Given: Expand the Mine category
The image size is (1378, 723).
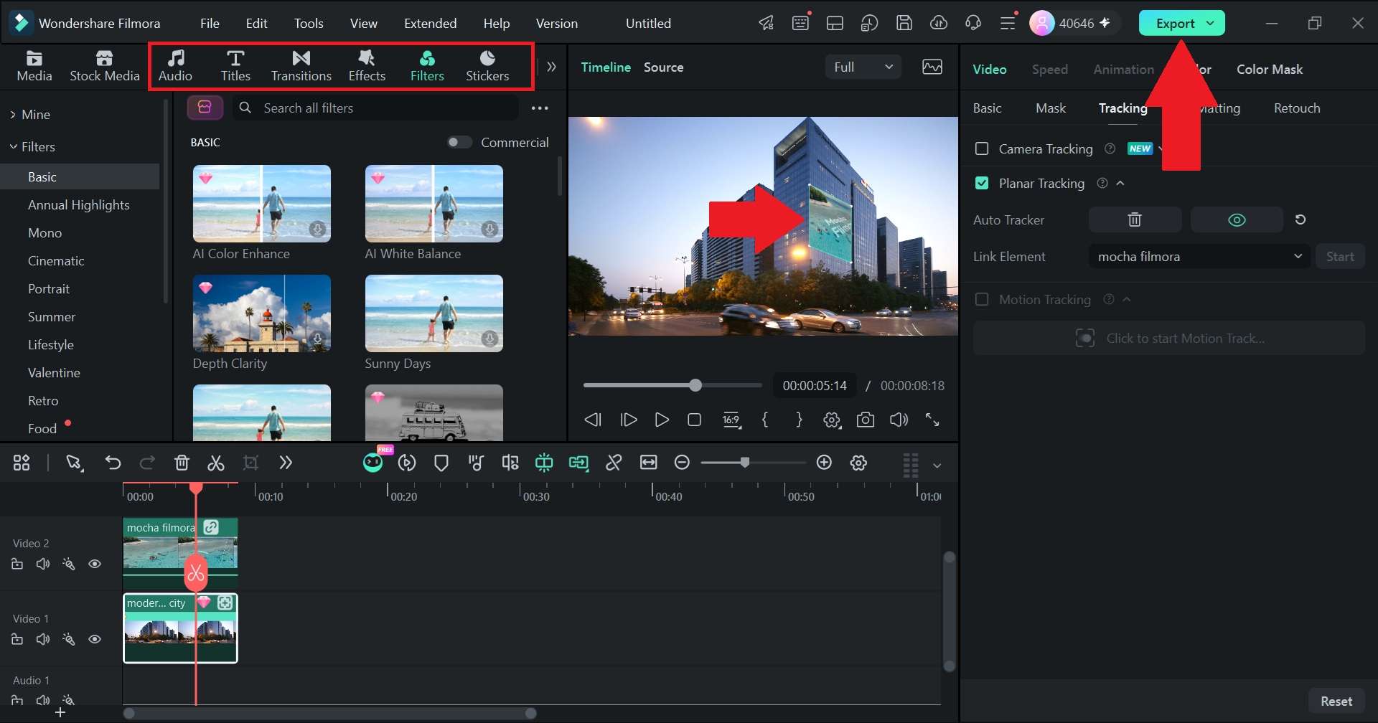Looking at the screenshot, I should pos(13,115).
